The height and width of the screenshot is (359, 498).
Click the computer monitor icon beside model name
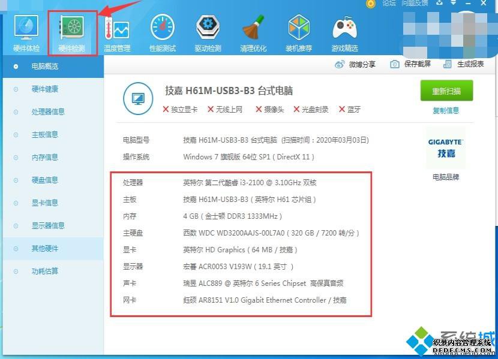pyautogui.click(x=138, y=99)
